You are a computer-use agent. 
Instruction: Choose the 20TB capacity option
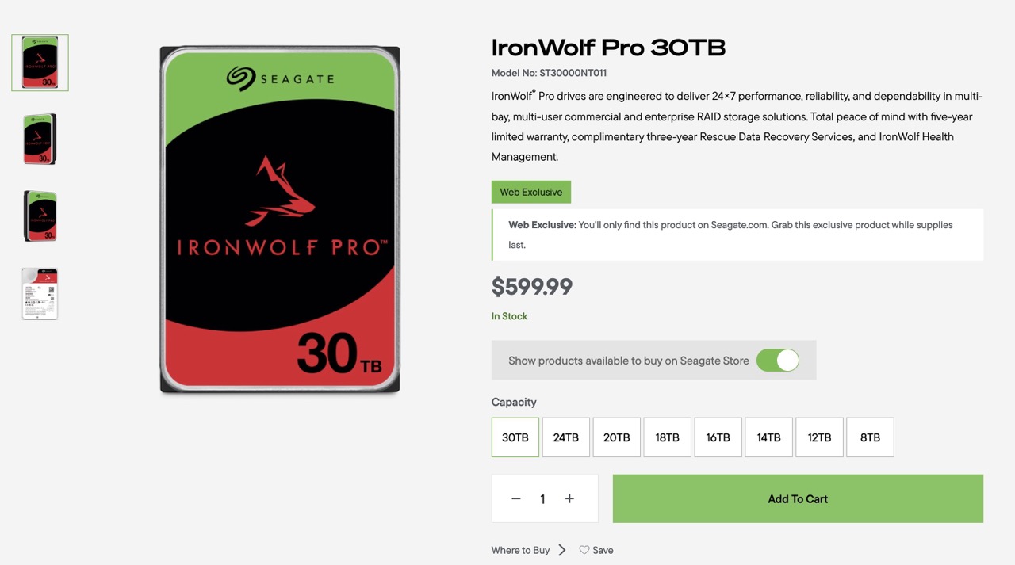pos(617,437)
